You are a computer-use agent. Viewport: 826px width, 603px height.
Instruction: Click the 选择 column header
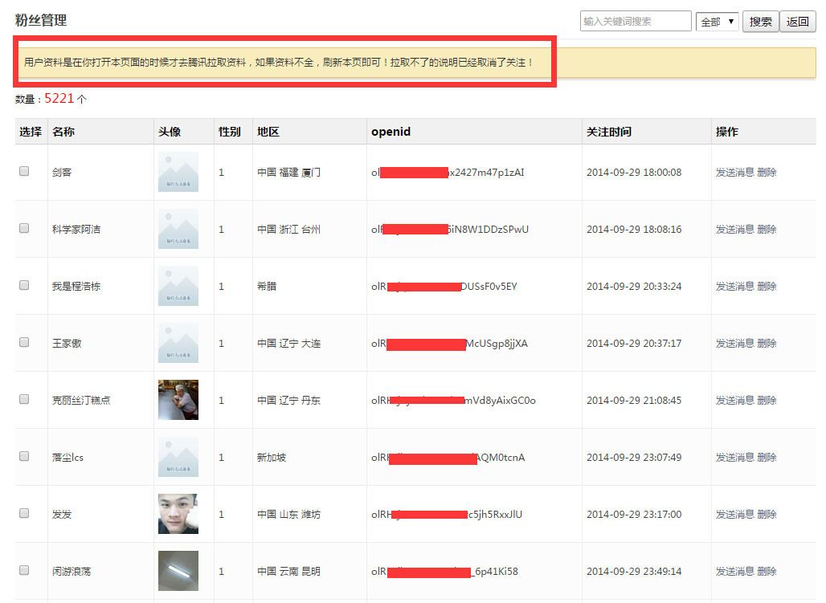click(31, 132)
